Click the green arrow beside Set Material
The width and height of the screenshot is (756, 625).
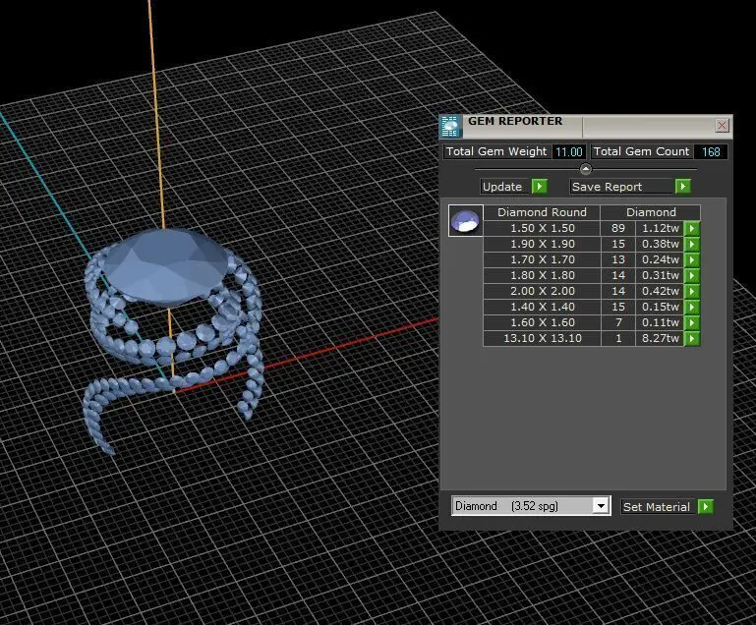point(706,506)
